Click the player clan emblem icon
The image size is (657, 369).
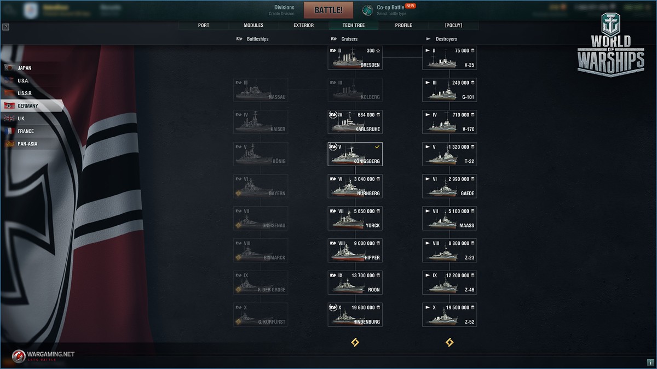(x=30, y=10)
